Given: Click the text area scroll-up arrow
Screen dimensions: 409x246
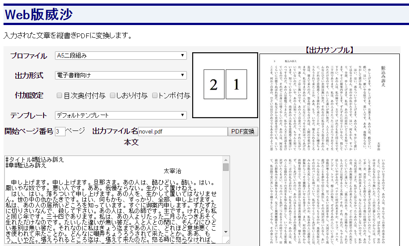Looking at the screenshot, I should pos(226,160).
